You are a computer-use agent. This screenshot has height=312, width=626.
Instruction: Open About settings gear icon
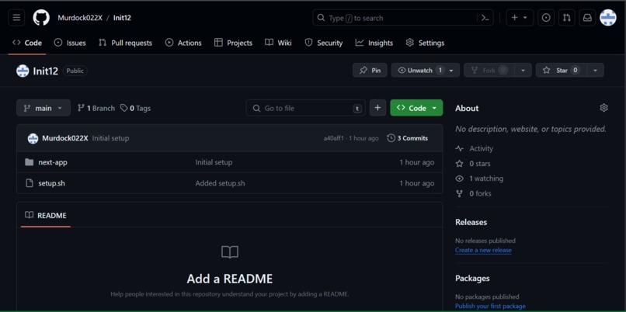pos(603,108)
